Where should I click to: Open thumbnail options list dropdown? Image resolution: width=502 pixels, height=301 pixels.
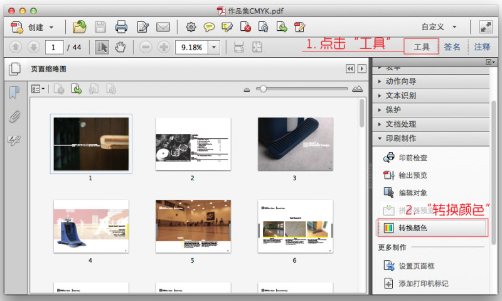pos(38,89)
